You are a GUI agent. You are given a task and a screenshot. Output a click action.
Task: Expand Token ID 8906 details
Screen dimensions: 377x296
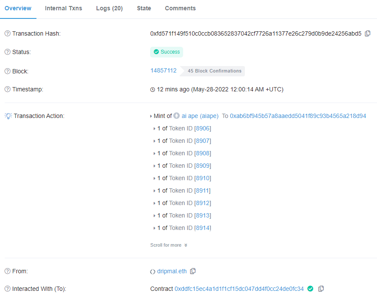154,128
